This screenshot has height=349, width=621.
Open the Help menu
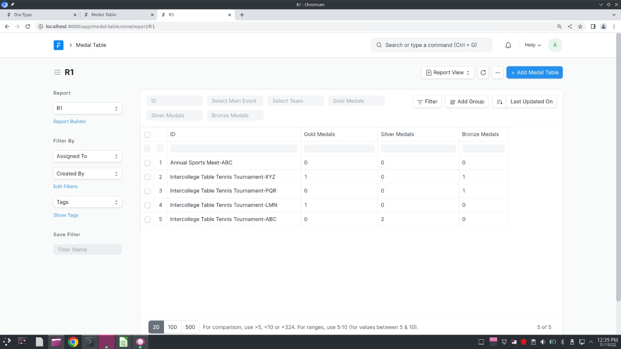pos(533,45)
